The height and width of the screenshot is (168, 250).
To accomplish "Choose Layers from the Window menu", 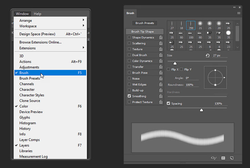I will tap(50, 145).
